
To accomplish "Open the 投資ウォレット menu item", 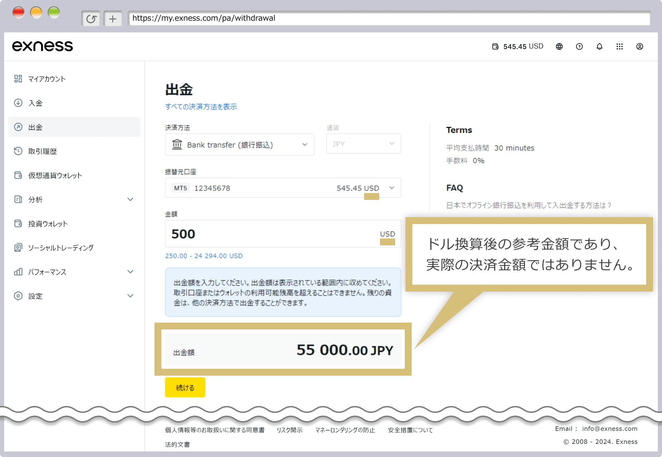I will click(x=74, y=224).
